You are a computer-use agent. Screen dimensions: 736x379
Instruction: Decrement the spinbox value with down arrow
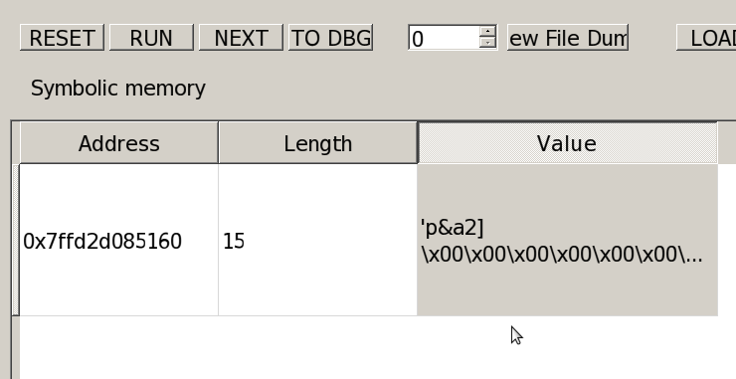(488, 43)
